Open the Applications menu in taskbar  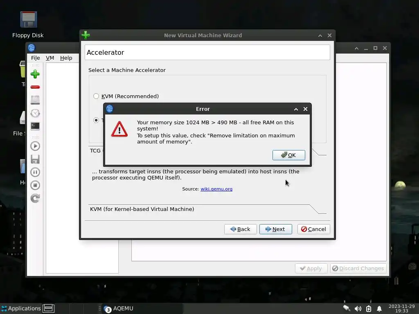tap(21, 308)
